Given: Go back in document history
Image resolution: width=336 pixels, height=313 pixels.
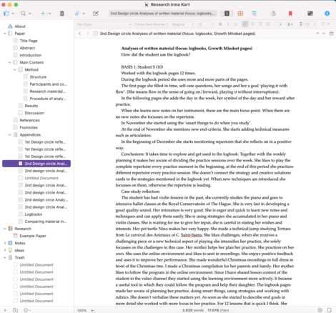Looking at the screenshot, I should (x=80, y=34).
